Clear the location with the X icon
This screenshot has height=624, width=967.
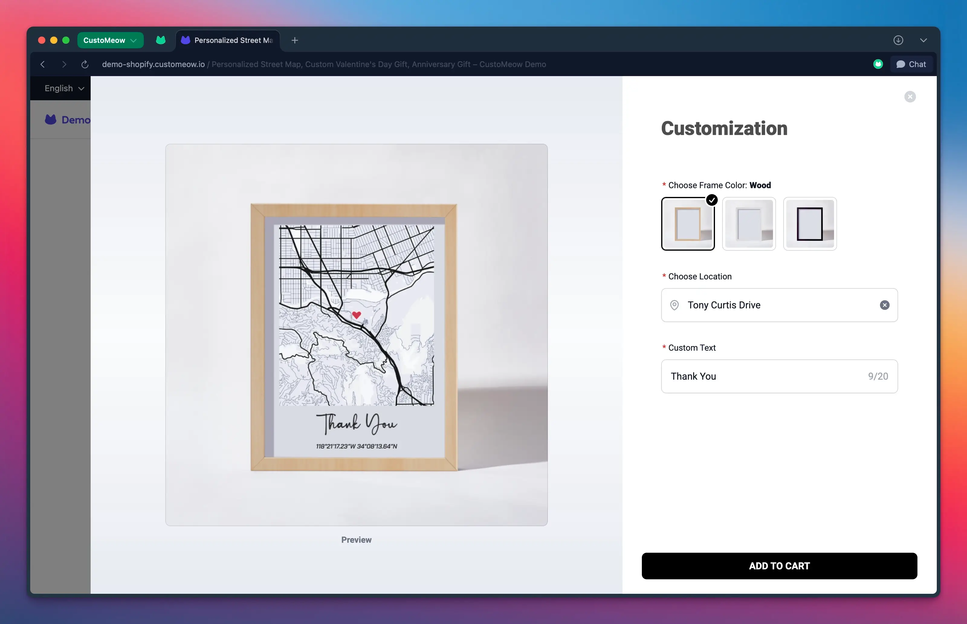884,305
